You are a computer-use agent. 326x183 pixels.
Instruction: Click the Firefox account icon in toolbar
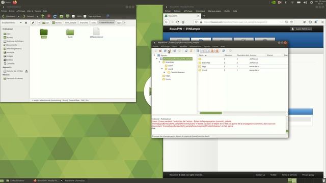tap(316, 22)
